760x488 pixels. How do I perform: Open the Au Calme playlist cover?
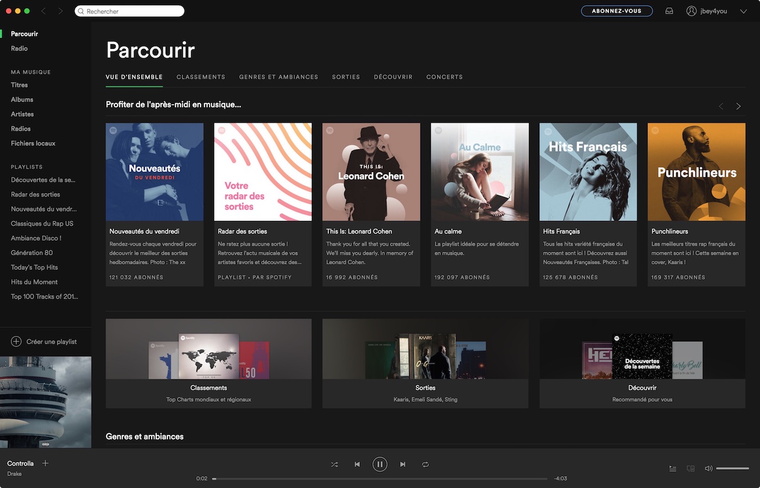pyautogui.click(x=480, y=172)
